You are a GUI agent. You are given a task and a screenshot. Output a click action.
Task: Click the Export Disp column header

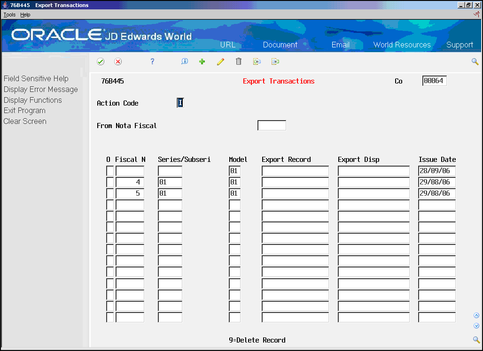358,160
